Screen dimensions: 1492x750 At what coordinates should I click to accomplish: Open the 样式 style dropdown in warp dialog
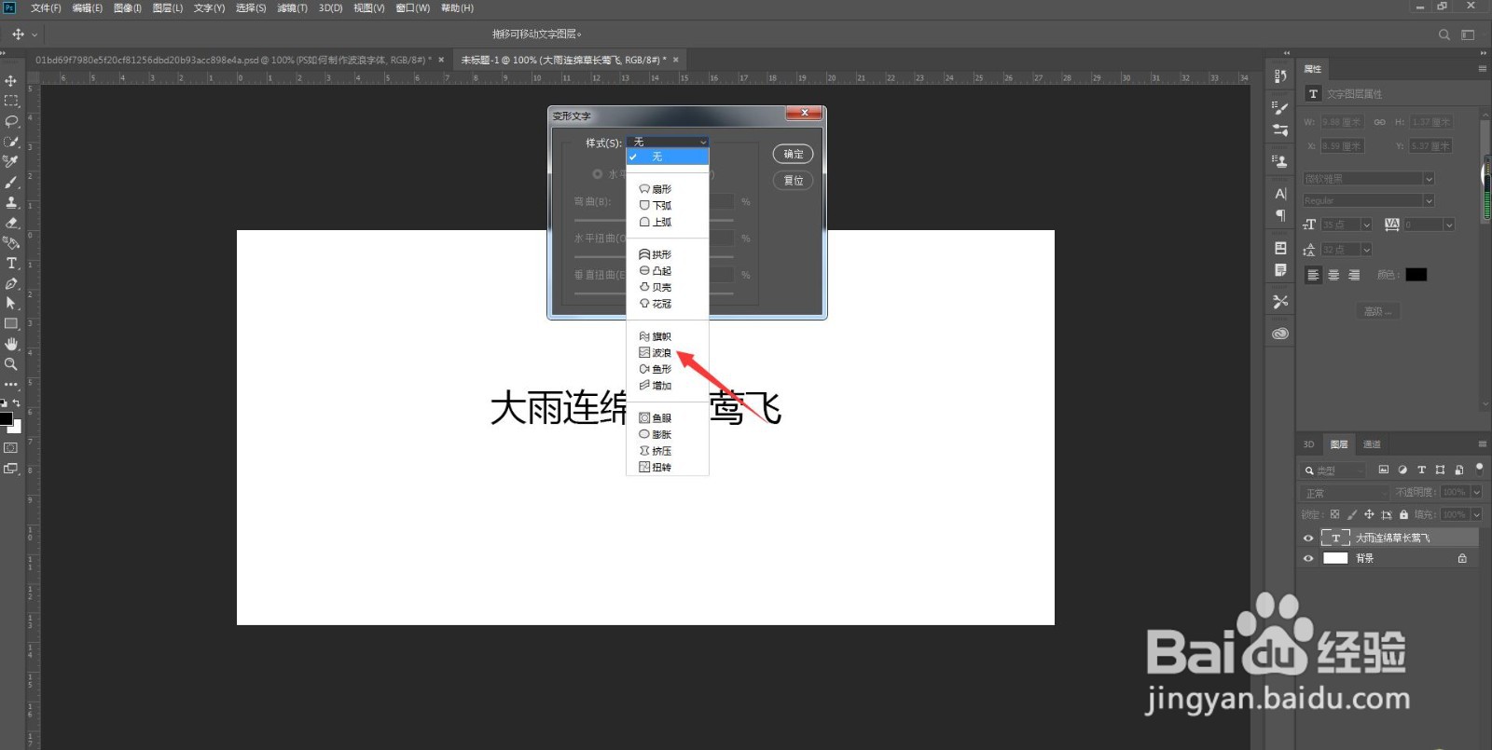(669, 142)
